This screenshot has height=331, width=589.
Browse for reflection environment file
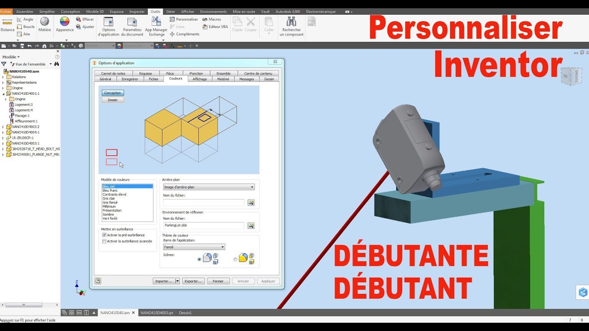tap(251, 226)
